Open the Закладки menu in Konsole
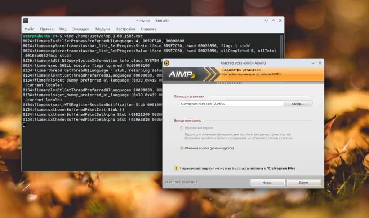 coord(81,29)
